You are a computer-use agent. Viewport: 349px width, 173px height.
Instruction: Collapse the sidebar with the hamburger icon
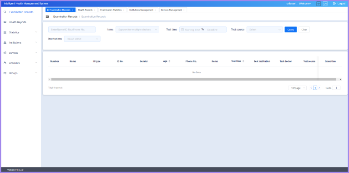[x=47, y=16]
